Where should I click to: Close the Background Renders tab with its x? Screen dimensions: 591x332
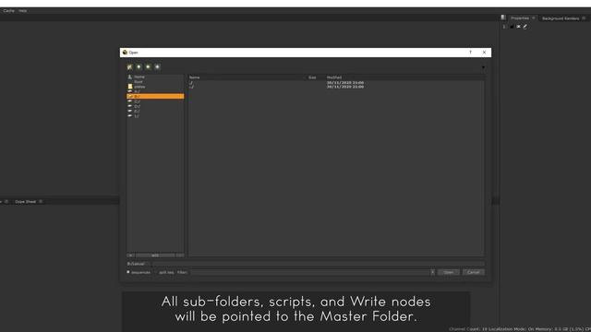pos(584,18)
